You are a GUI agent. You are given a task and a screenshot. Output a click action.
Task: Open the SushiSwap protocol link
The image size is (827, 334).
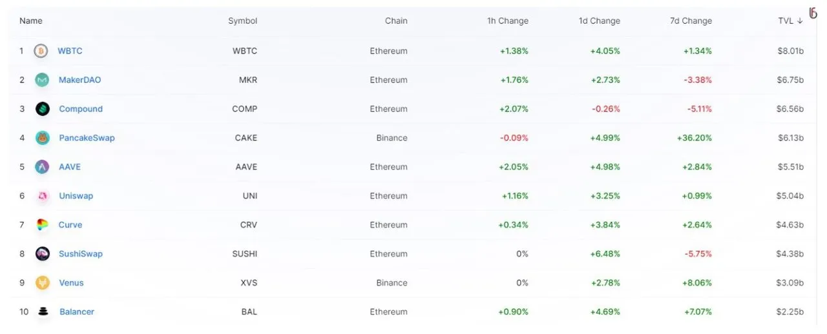(81, 254)
